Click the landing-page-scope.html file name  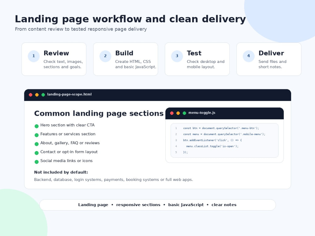point(69,94)
